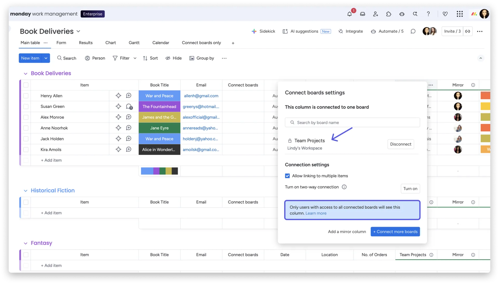Launch Sidekick assistant
This screenshot has width=499, height=284.
pyautogui.click(x=263, y=31)
